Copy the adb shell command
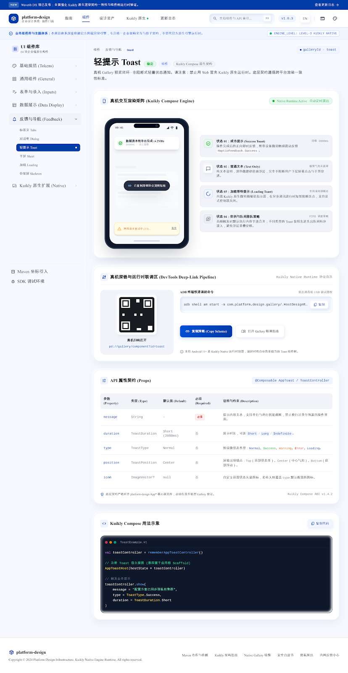 click(x=319, y=305)
